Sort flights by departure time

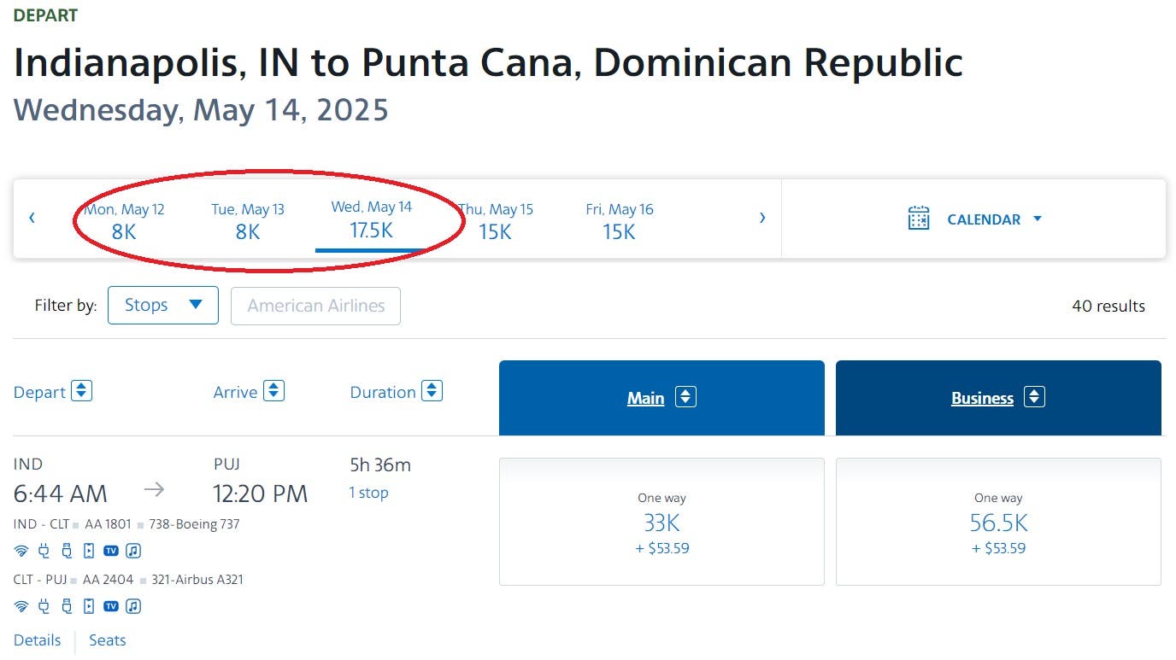81,391
